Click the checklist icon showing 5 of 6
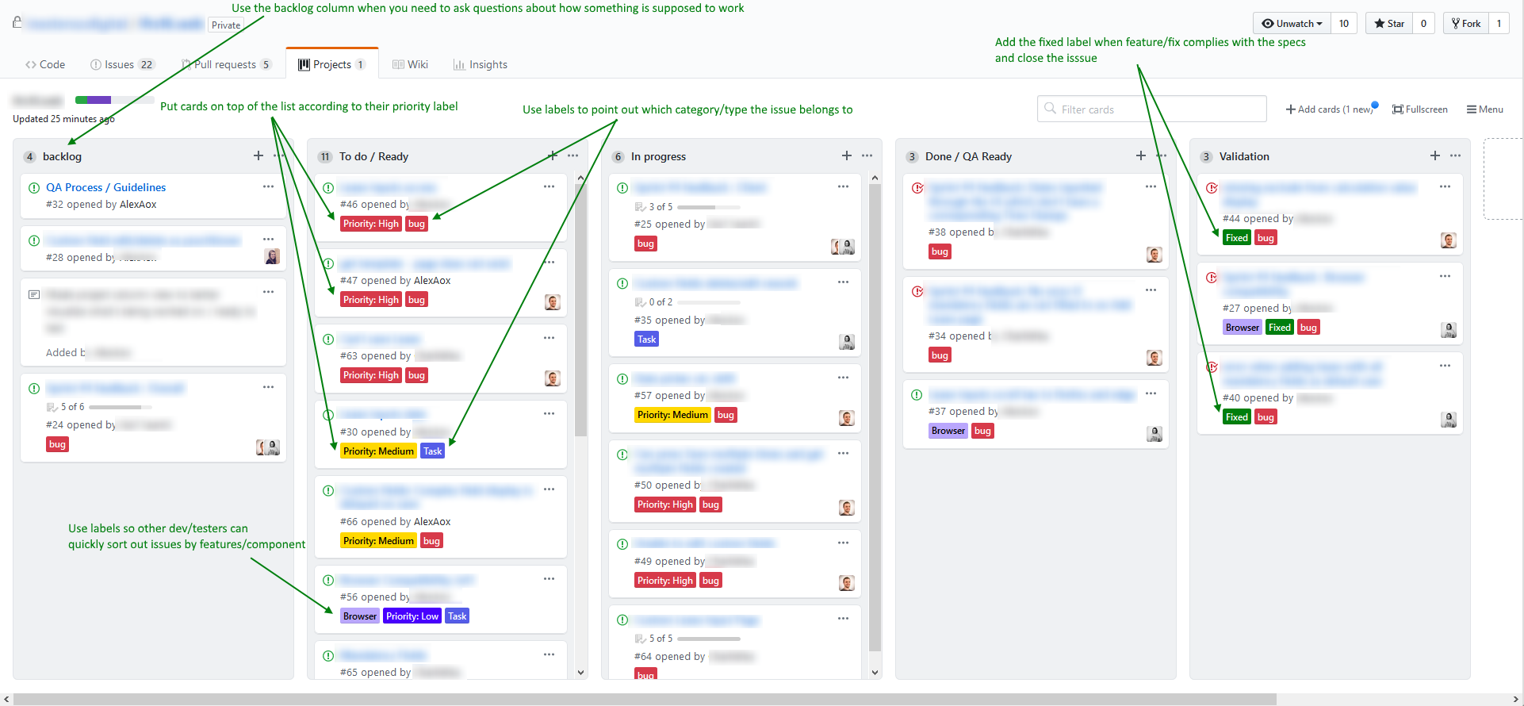 (52, 407)
